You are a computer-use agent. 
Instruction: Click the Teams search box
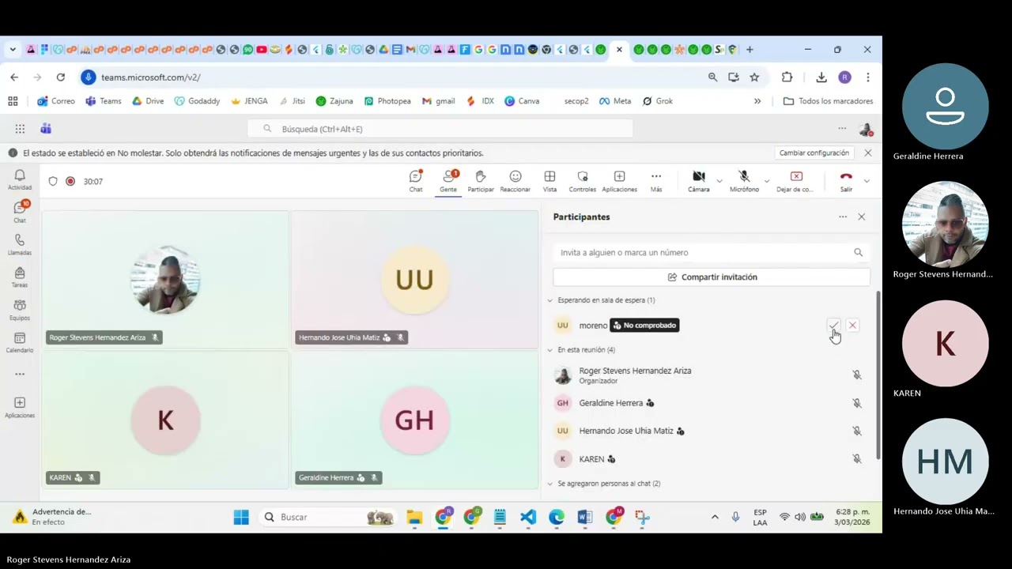point(440,129)
